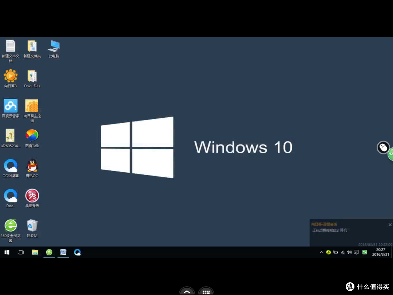Screen dimensions: 393x295
Task: Open the Action Center notification icon
Action: pos(356,252)
